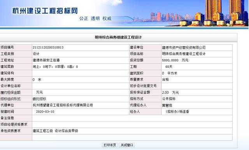Viewport: 249px width, 150px height.
Task: Click the 明珠综合商务楼建设工程设计 heading
Action: tap(118, 37)
